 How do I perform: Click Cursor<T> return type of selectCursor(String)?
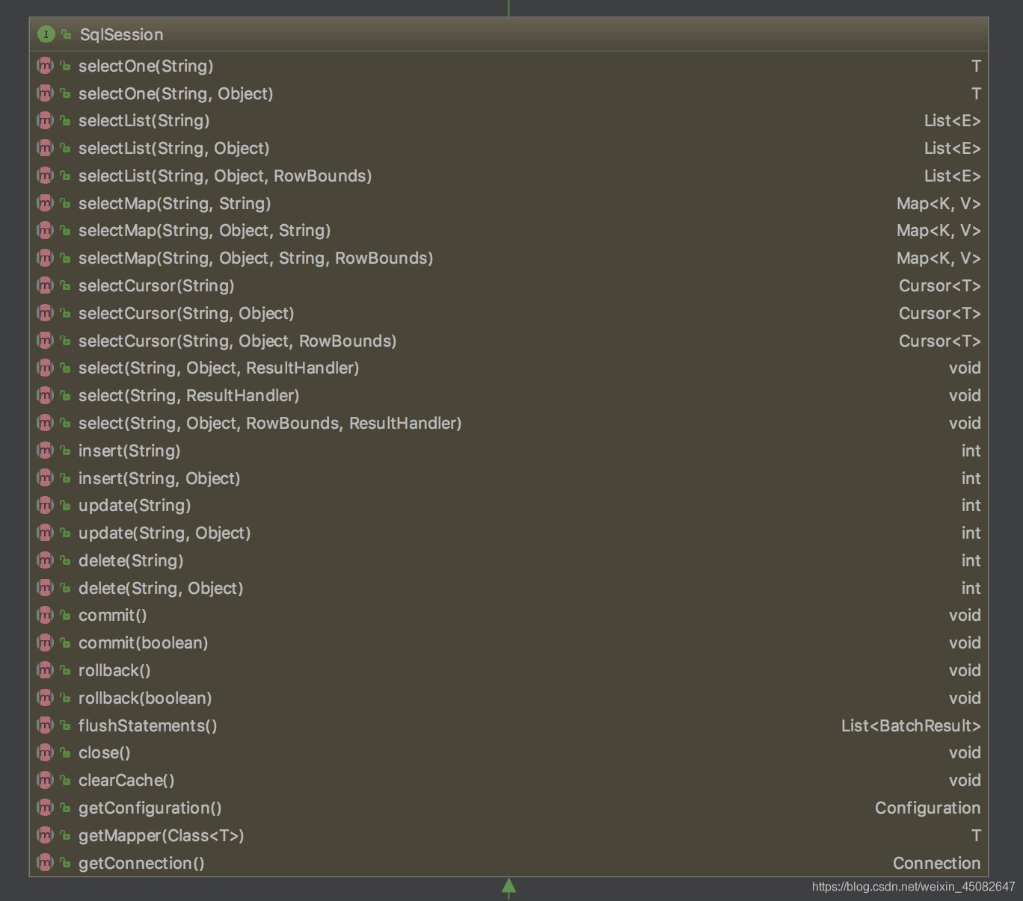click(x=940, y=285)
